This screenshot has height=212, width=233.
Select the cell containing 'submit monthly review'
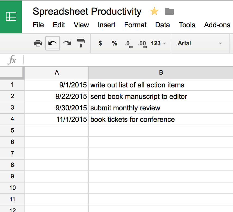125,108
